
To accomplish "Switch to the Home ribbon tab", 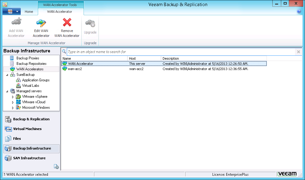I will coord(29,11).
